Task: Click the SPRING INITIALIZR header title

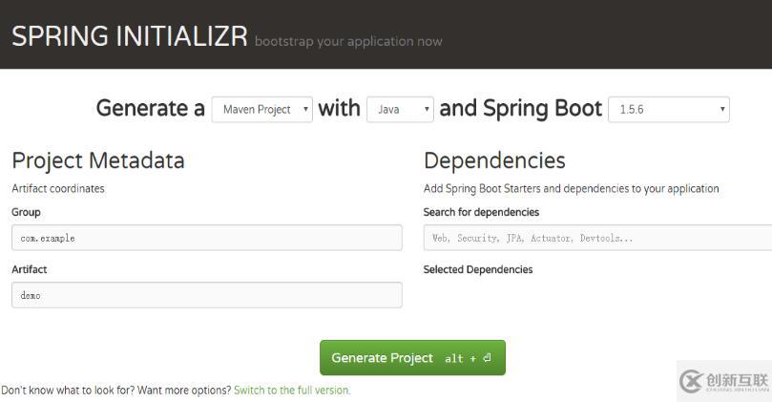Action: pyautogui.click(x=130, y=36)
